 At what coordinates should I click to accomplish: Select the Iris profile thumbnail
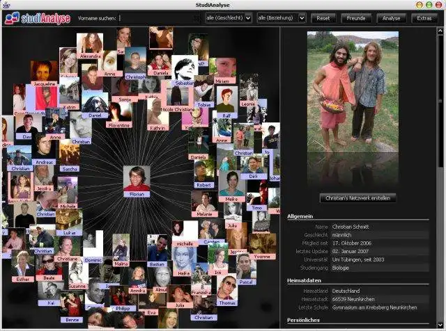click(218, 259)
